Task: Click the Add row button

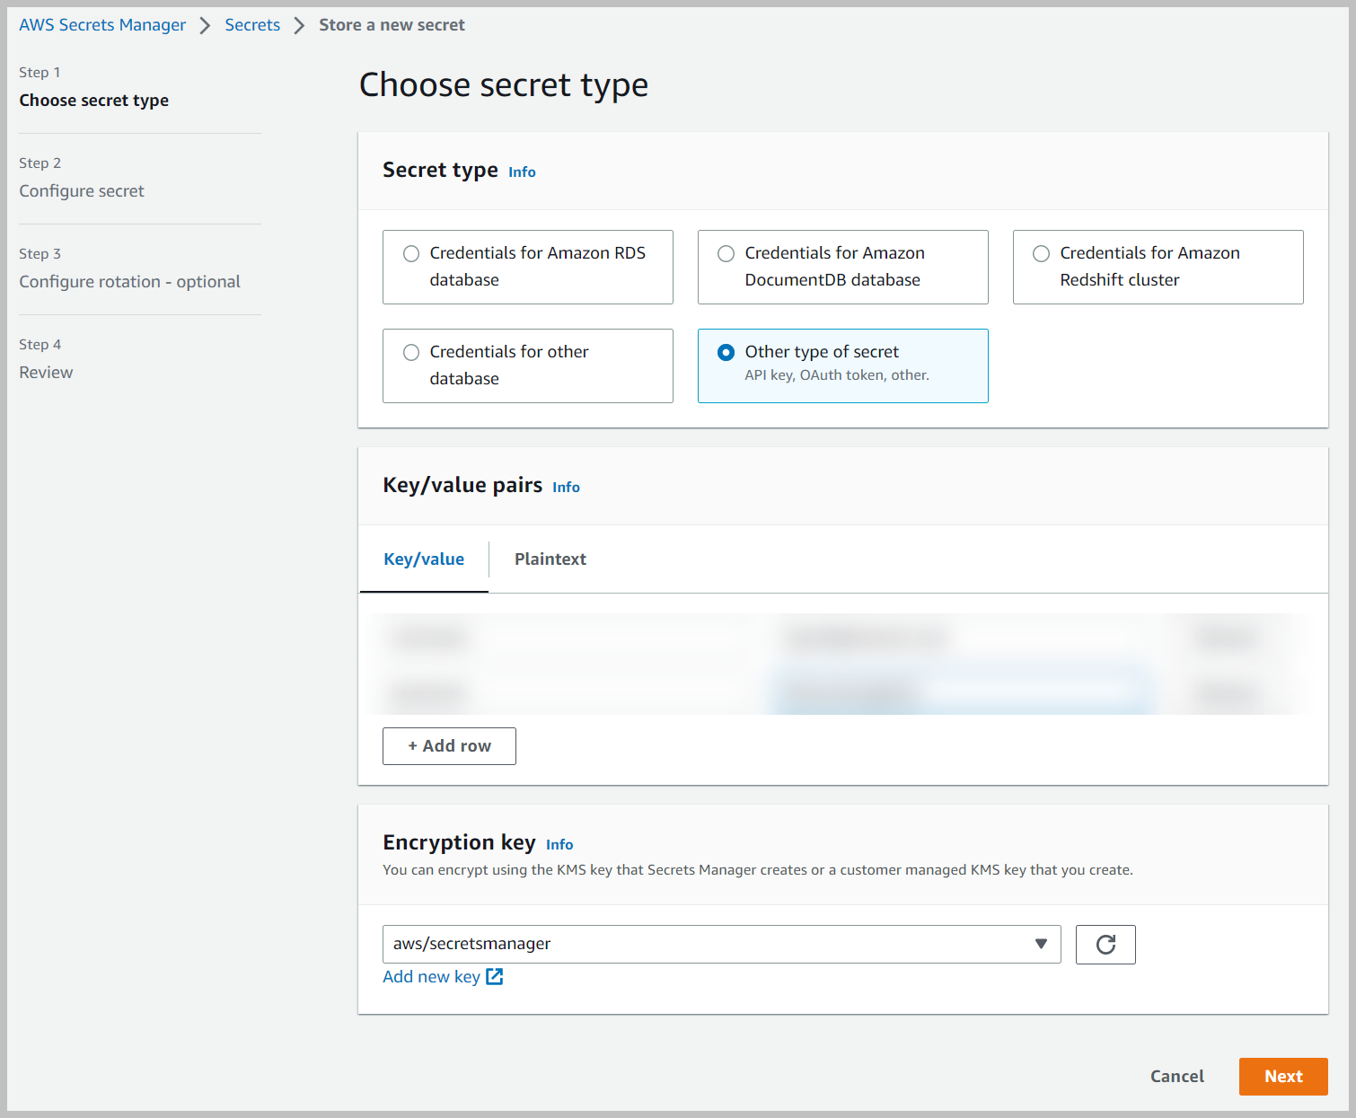Action: coord(449,745)
